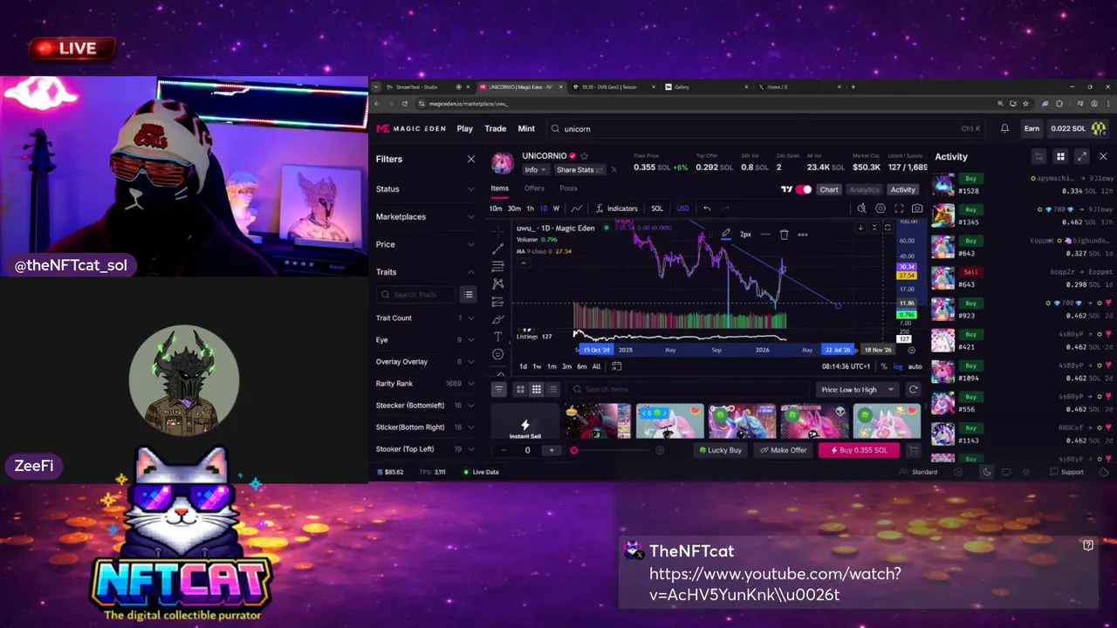
Task: Open the Items tab
Action: pos(499,188)
